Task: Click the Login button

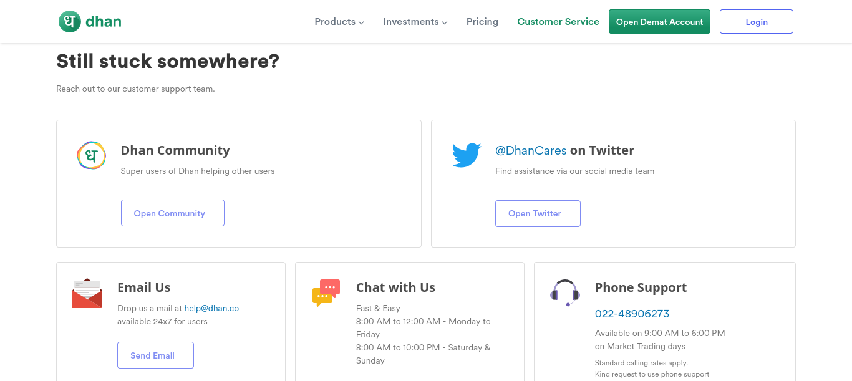Action: click(x=757, y=22)
